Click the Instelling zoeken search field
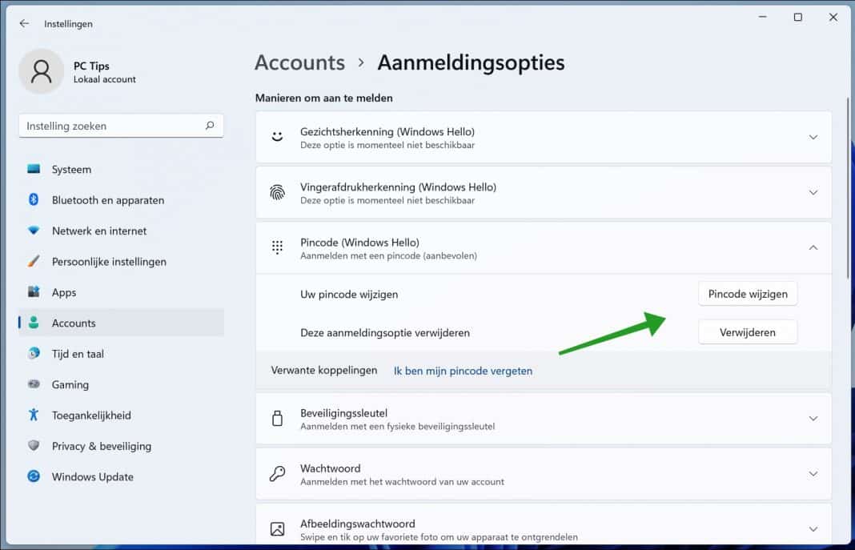The width and height of the screenshot is (855, 550). coord(120,126)
